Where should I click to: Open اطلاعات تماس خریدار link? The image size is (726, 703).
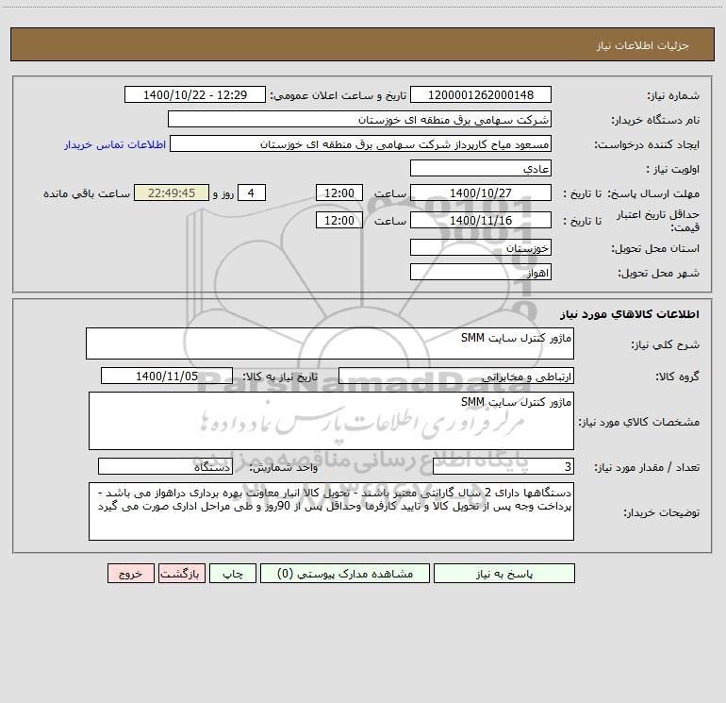[x=115, y=144]
